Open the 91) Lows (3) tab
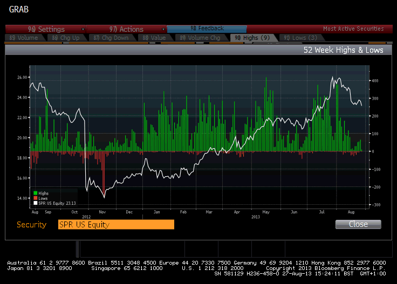This screenshot has width=397, height=284. click(300, 38)
